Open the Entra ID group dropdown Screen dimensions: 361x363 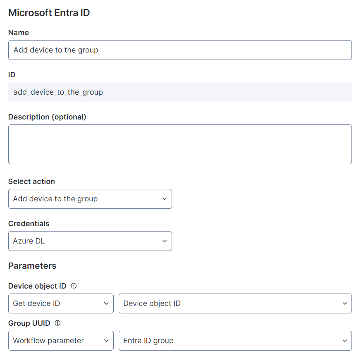click(x=235, y=341)
